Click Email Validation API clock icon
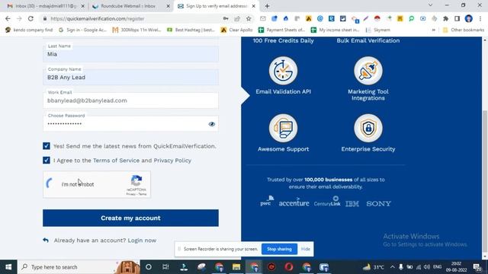The height and width of the screenshot is (274, 488). [x=283, y=71]
